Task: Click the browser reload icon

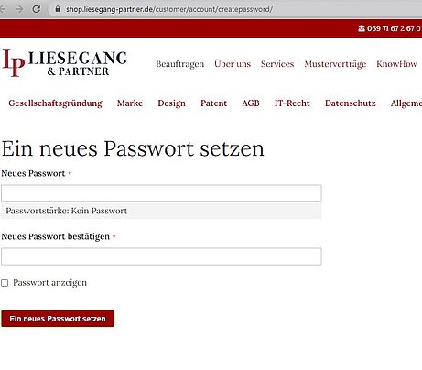Action: 37,9
